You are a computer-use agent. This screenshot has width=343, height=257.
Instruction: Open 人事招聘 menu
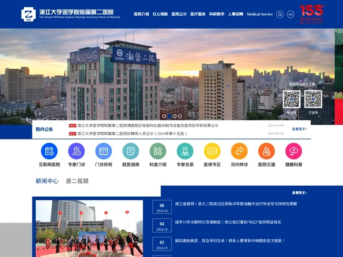[236, 14]
